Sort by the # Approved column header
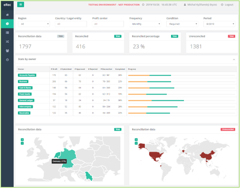 click(x=79, y=69)
